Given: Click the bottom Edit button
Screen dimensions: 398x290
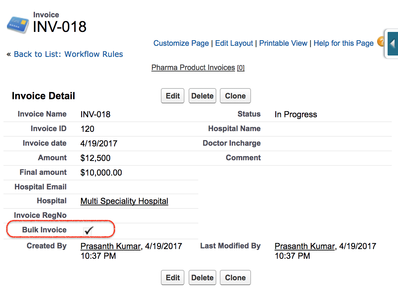Looking at the screenshot, I should 173,278.
